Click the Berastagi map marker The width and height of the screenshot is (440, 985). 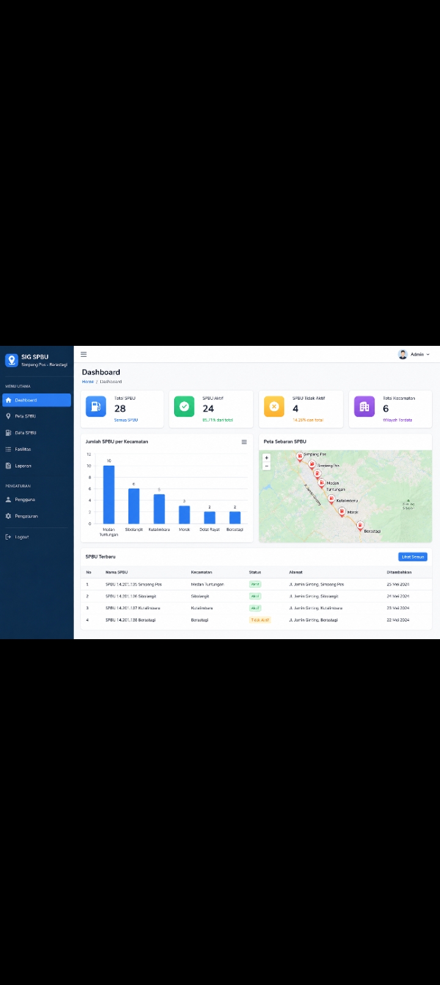pyautogui.click(x=360, y=525)
